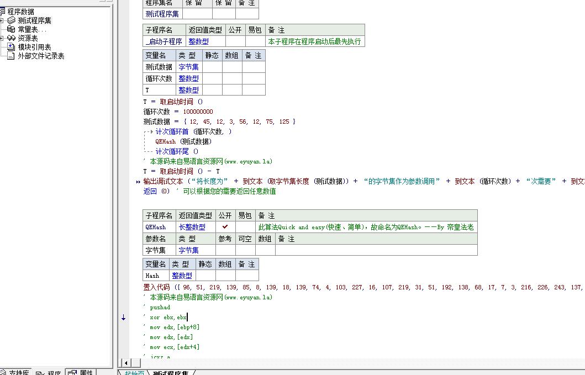
Task: Click the 输出调试文本 statement
Action: coord(363,181)
